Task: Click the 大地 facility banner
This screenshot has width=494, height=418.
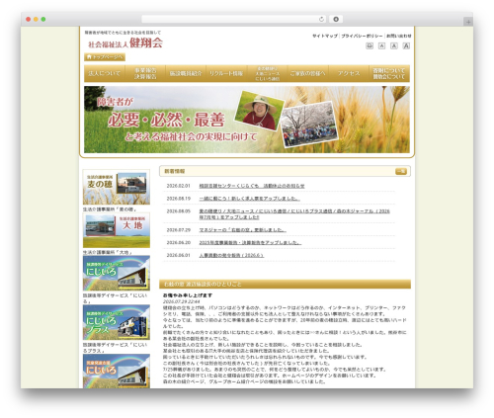Action: [x=117, y=230]
